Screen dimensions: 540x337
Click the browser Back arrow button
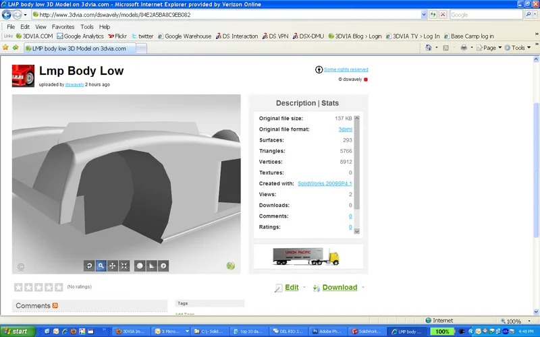pos(7,14)
